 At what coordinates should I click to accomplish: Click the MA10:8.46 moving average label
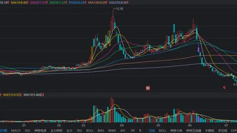tap(20, 3)
